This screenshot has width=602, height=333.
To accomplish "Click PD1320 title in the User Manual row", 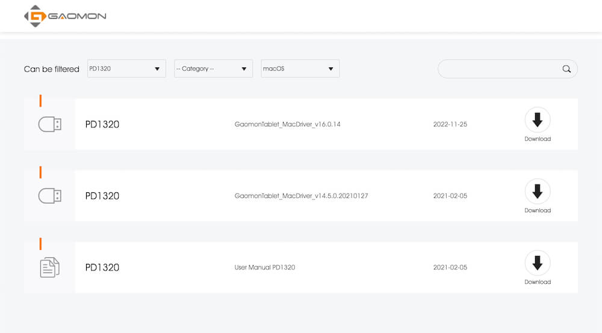I will coord(102,267).
